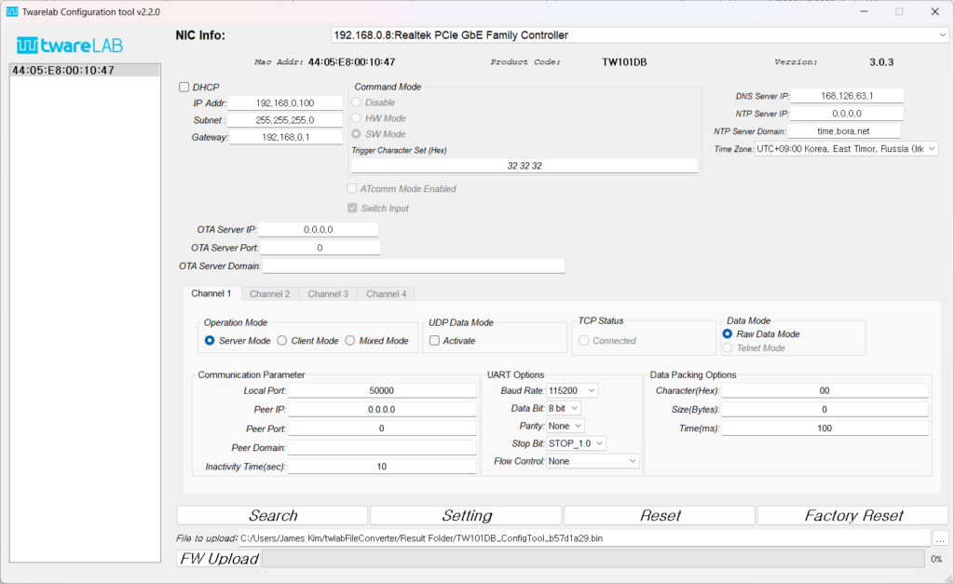The width and height of the screenshot is (954, 584).
Task: Click the Mac Addr value text
Action: click(351, 62)
